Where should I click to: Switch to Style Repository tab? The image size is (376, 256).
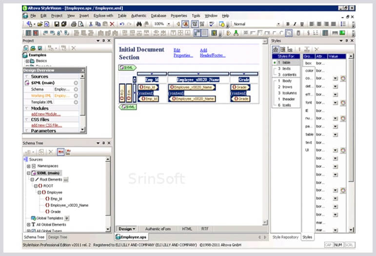click(285, 237)
